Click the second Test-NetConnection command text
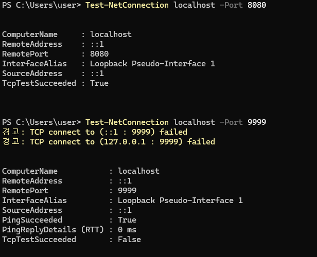This screenshot has height=257, width=317. [x=127, y=122]
